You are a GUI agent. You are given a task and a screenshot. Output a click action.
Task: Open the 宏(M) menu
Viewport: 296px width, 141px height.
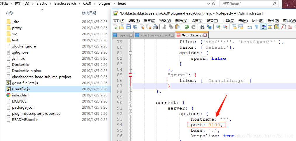coord(243,21)
